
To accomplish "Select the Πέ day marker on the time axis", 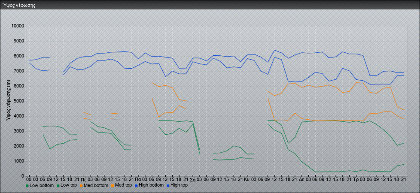I will click(83, 179).
